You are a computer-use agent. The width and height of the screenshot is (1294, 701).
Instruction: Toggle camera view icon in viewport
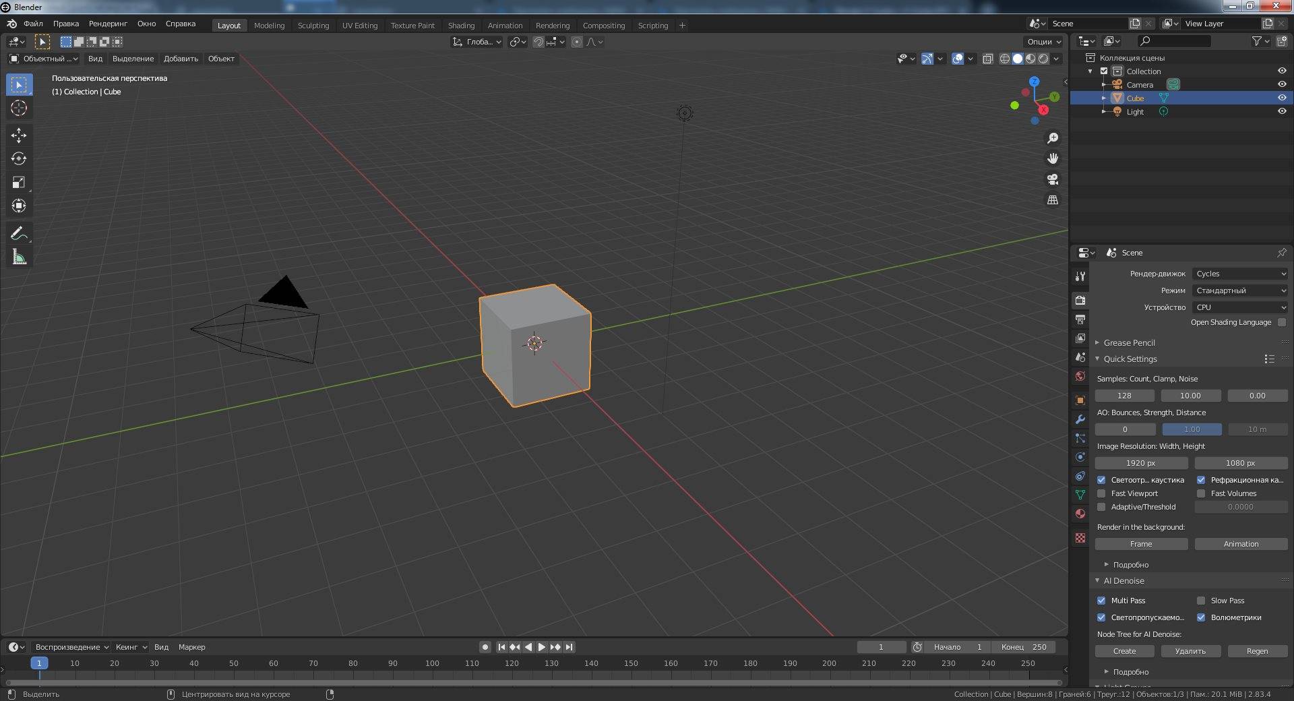click(1052, 179)
